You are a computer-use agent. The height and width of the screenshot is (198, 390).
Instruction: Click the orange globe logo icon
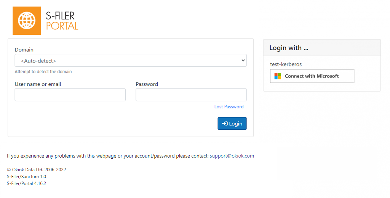pyautogui.click(x=27, y=21)
